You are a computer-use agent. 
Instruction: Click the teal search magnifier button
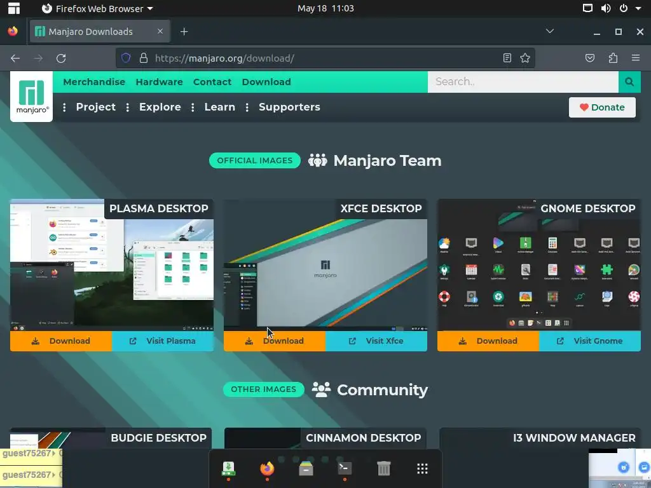click(x=629, y=82)
